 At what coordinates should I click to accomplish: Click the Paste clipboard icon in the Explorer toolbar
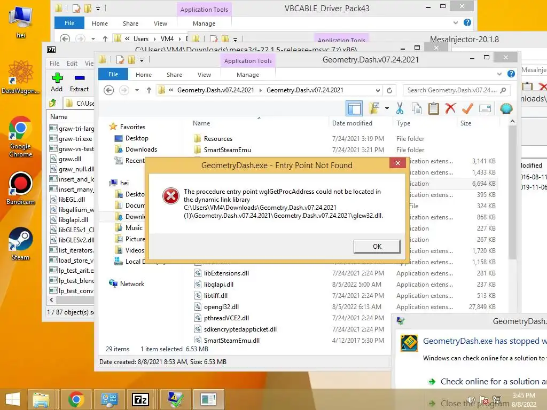[x=433, y=108]
